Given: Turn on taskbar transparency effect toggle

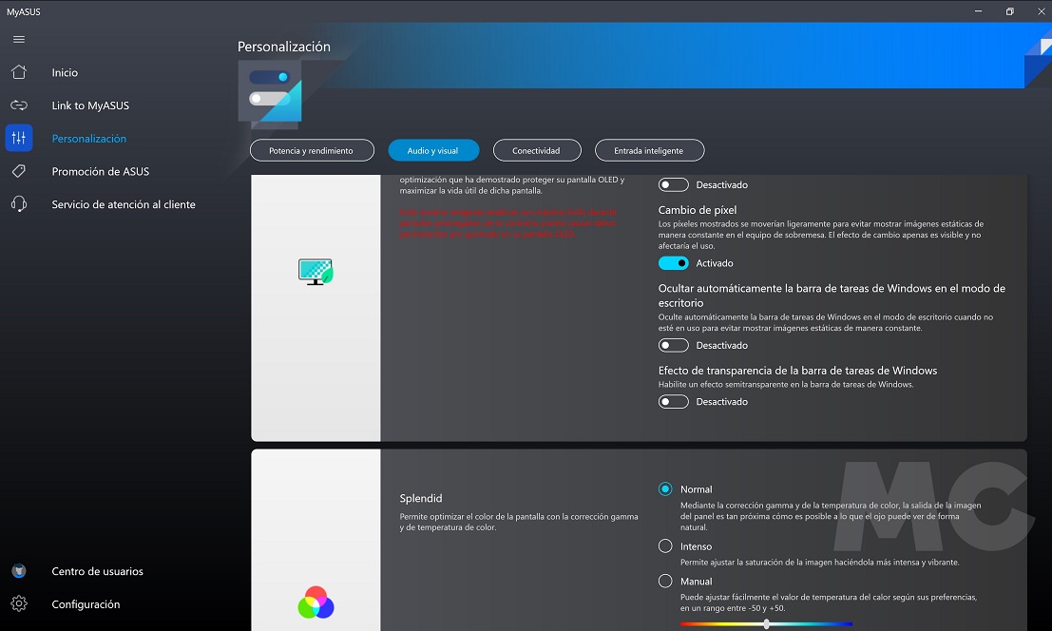Looking at the screenshot, I should 673,402.
